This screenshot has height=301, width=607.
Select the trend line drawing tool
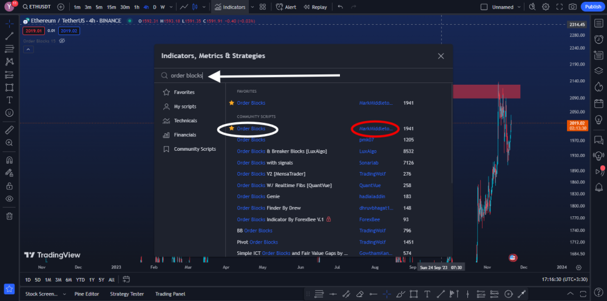[9, 36]
